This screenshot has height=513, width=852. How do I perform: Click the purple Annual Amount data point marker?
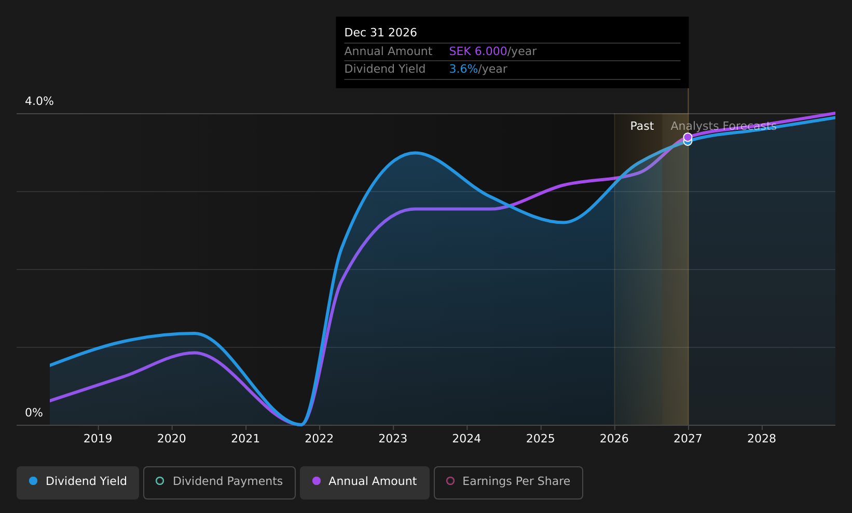[688, 137]
